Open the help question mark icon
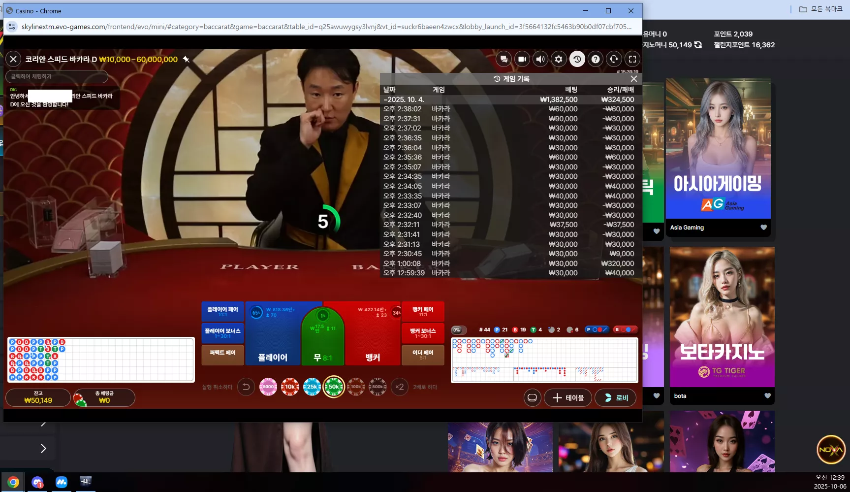Viewport: 850px width, 492px height. (596, 59)
